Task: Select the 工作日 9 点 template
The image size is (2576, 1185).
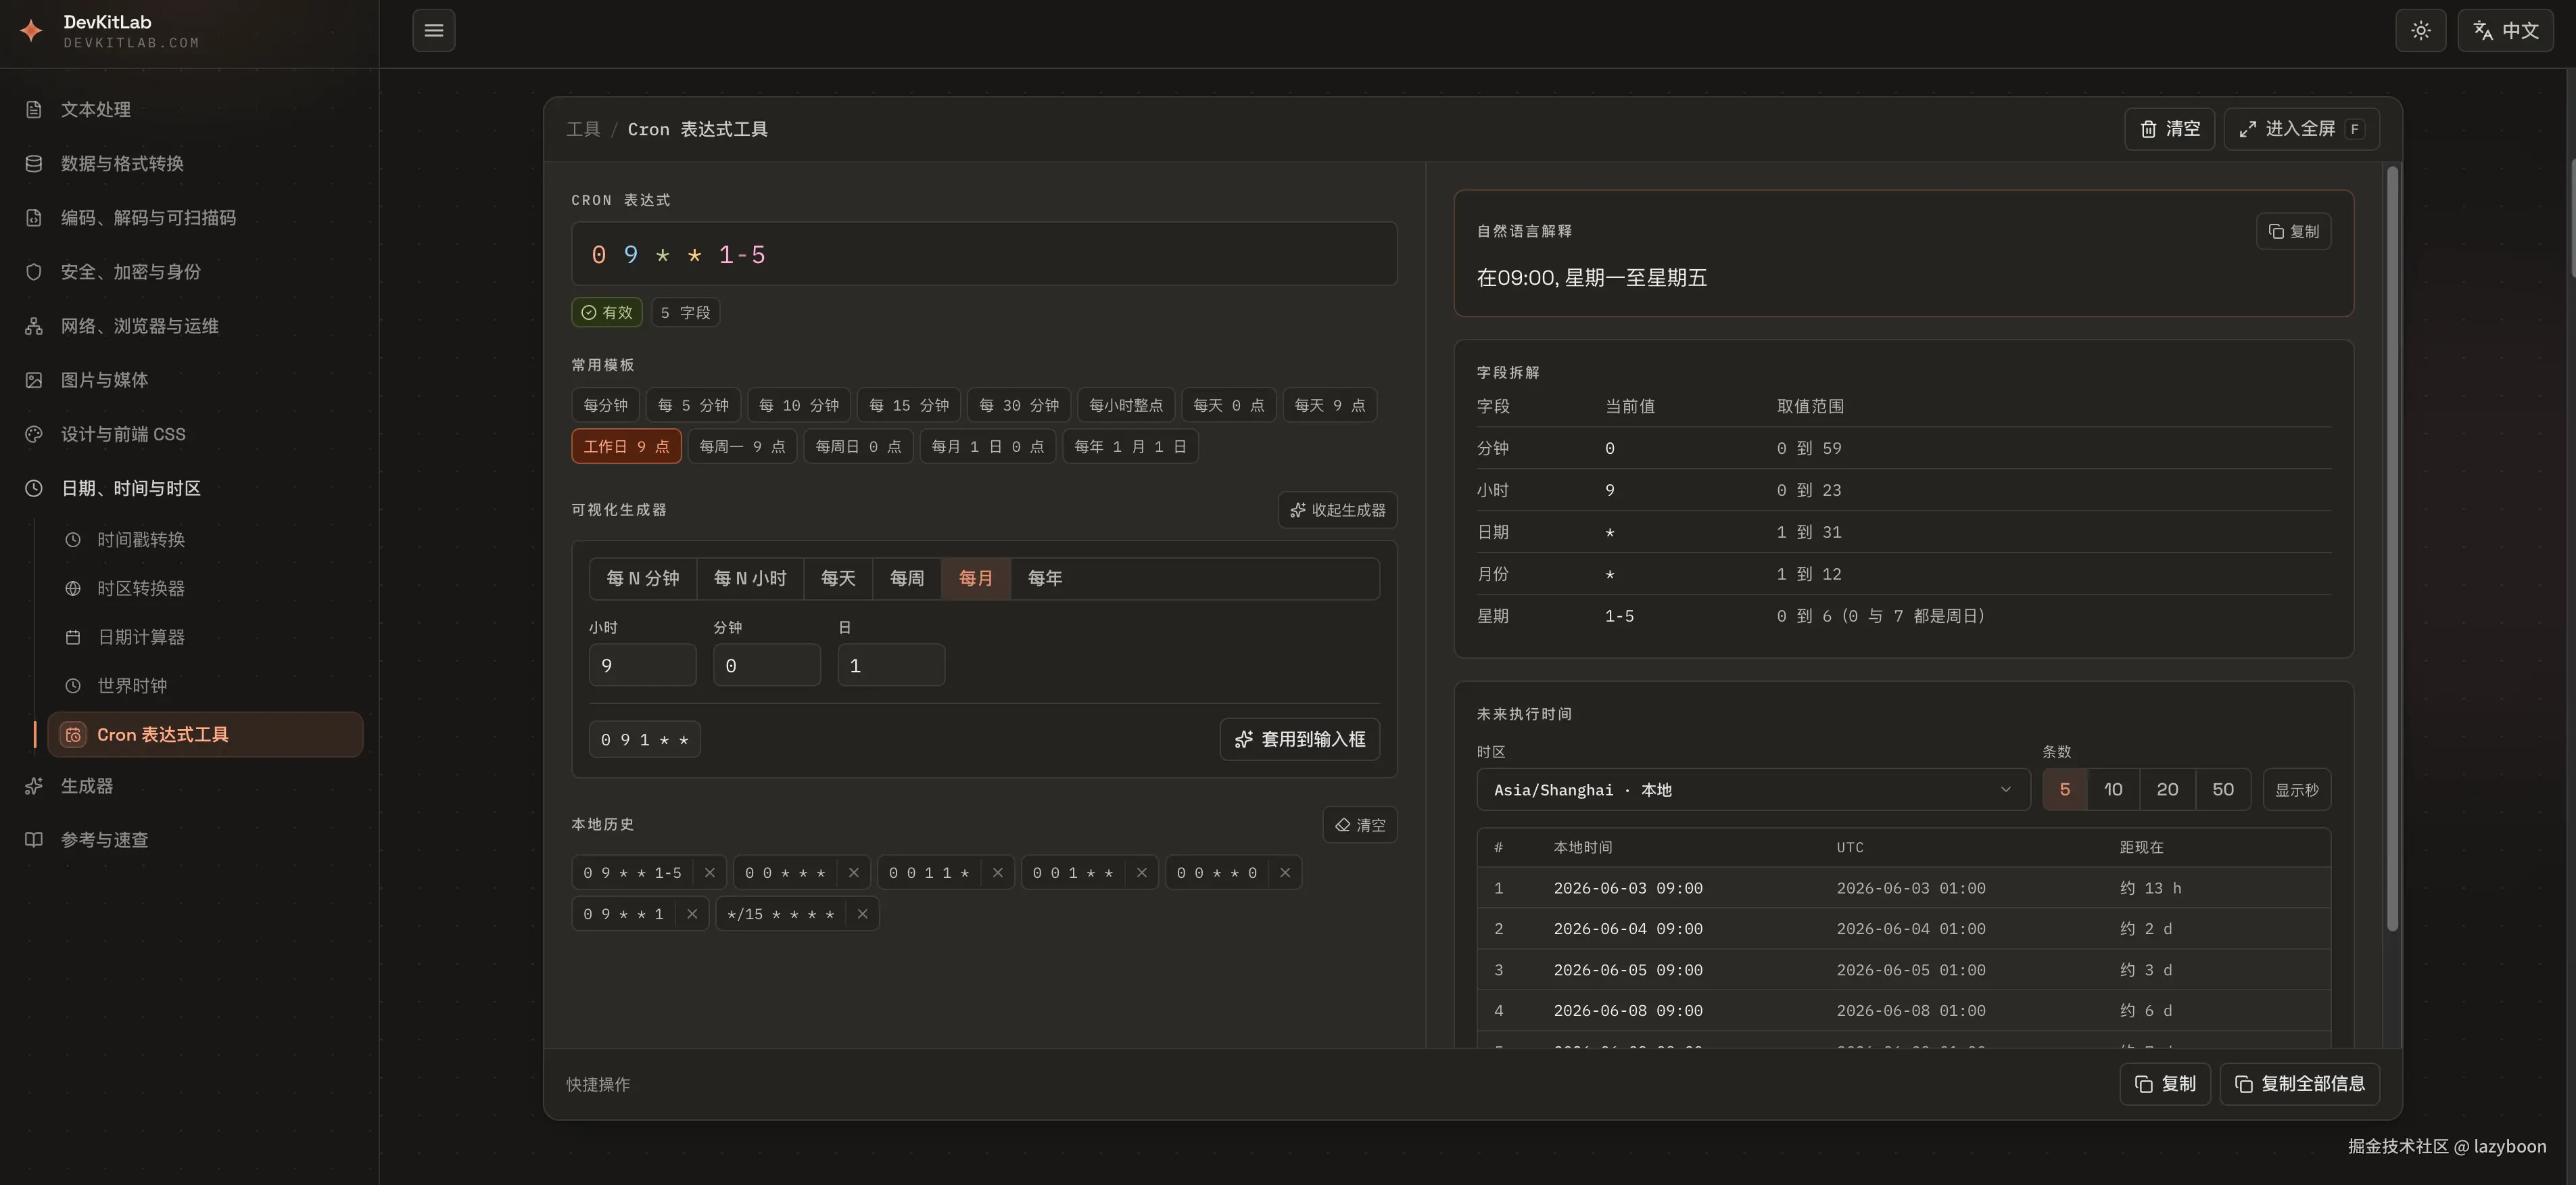Action: (626, 446)
